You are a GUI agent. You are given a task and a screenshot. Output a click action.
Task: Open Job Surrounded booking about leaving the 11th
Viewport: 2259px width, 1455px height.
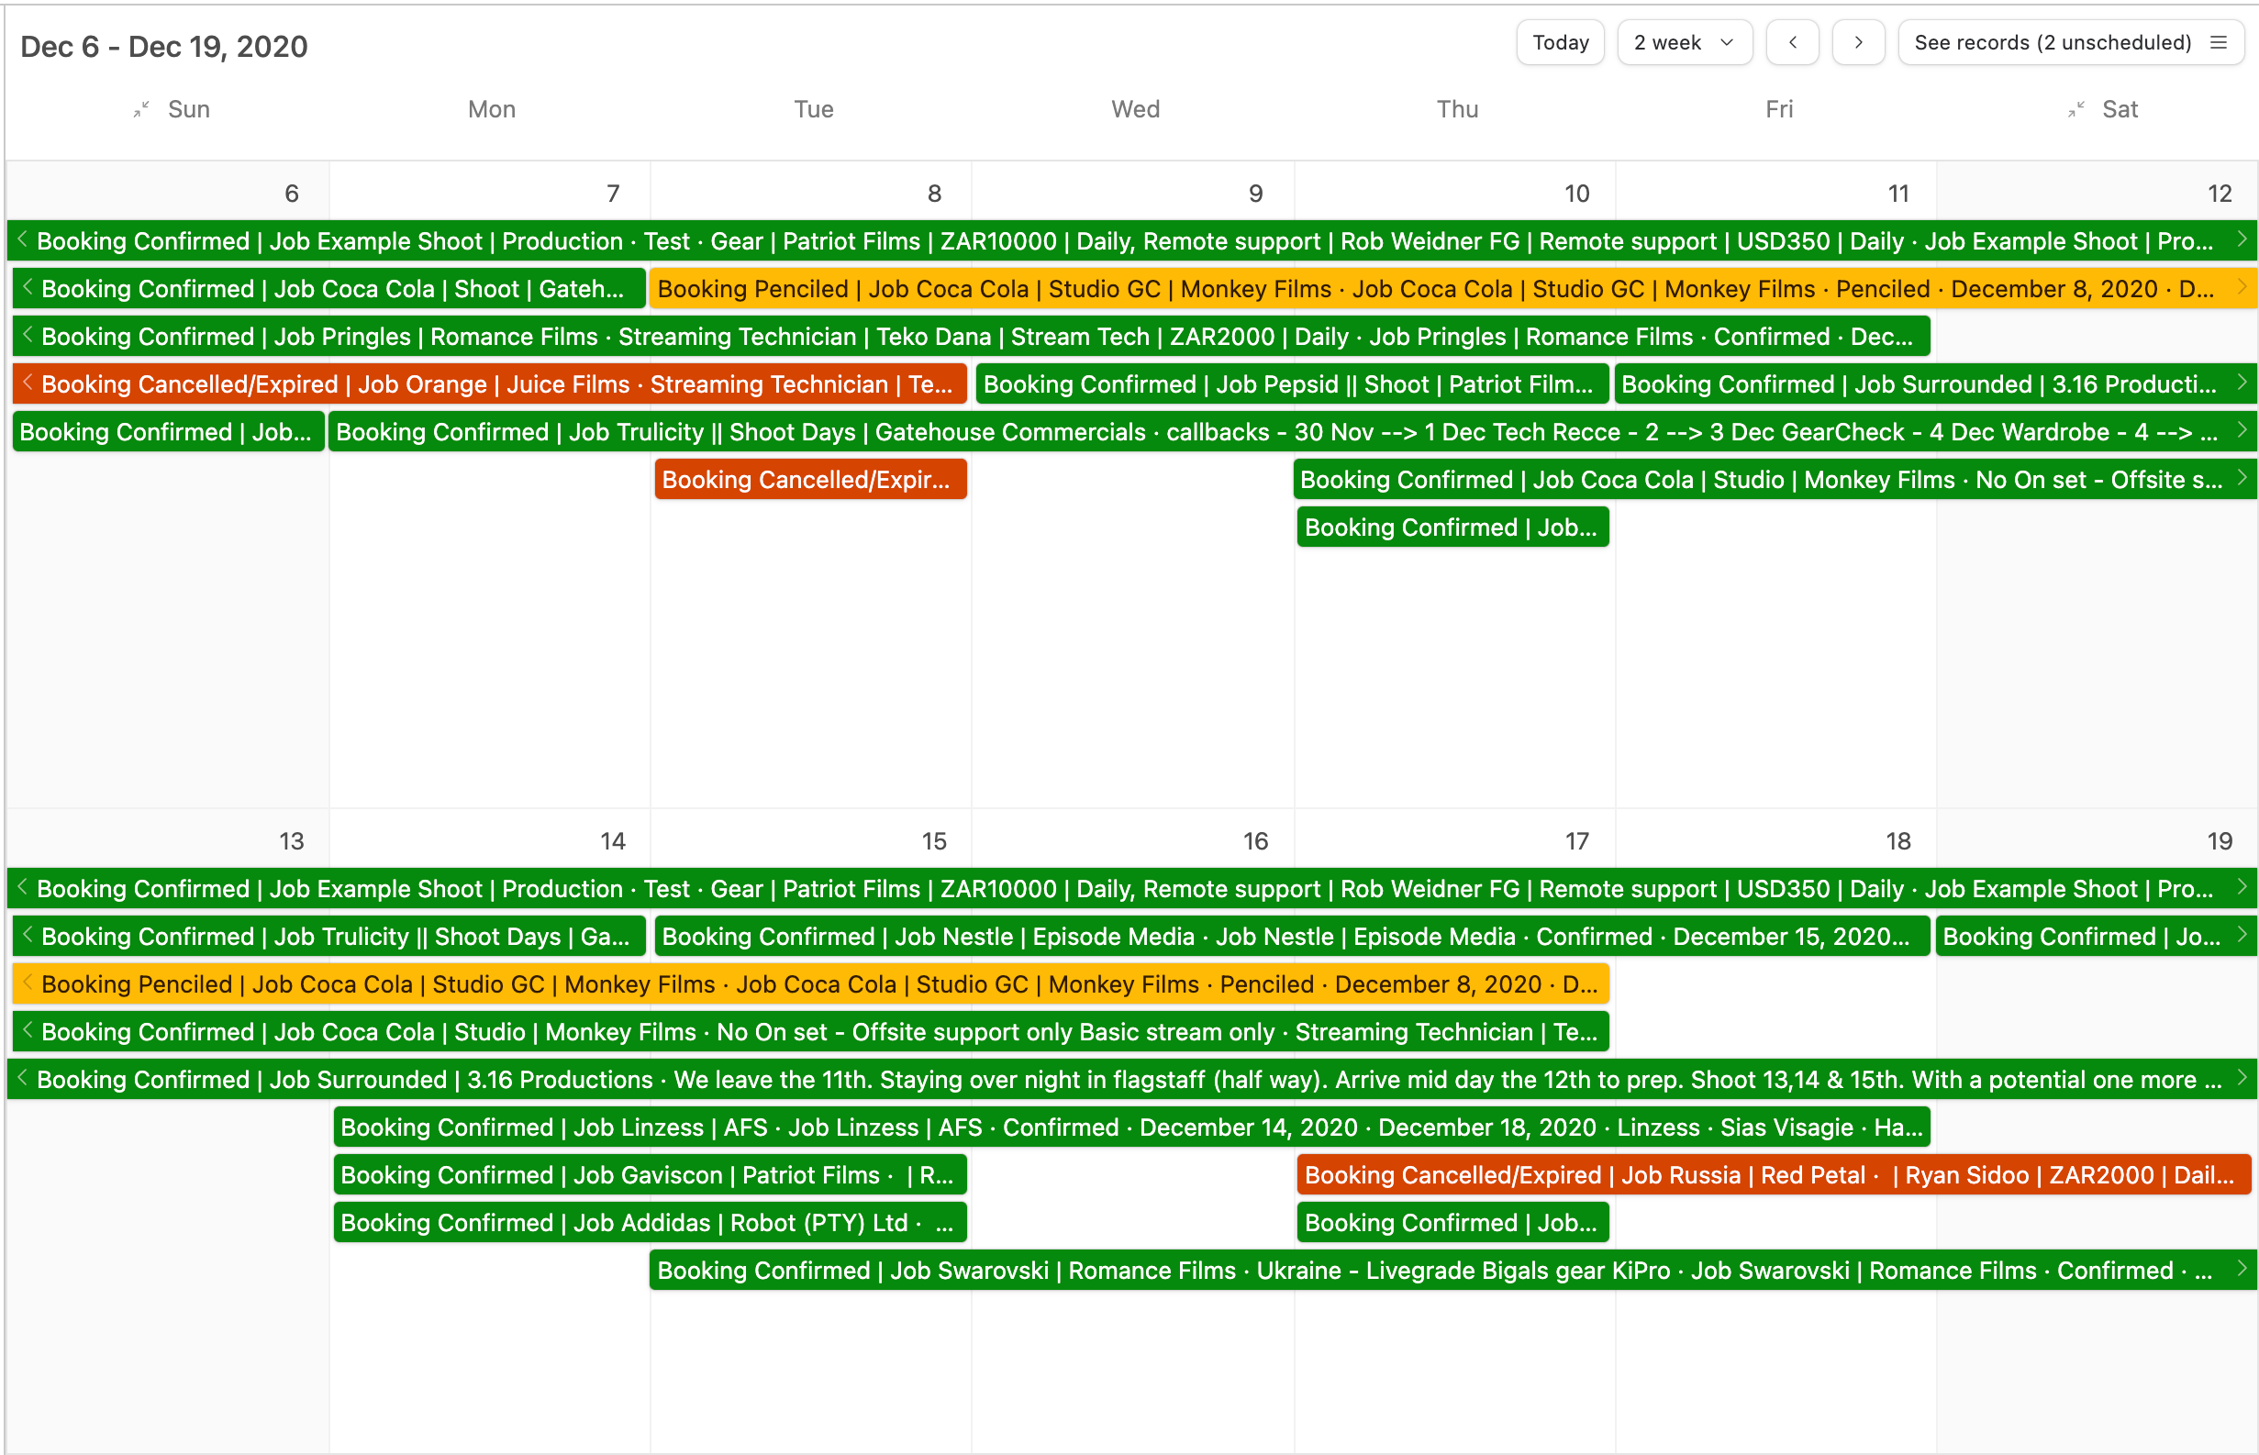[x=1132, y=1080]
